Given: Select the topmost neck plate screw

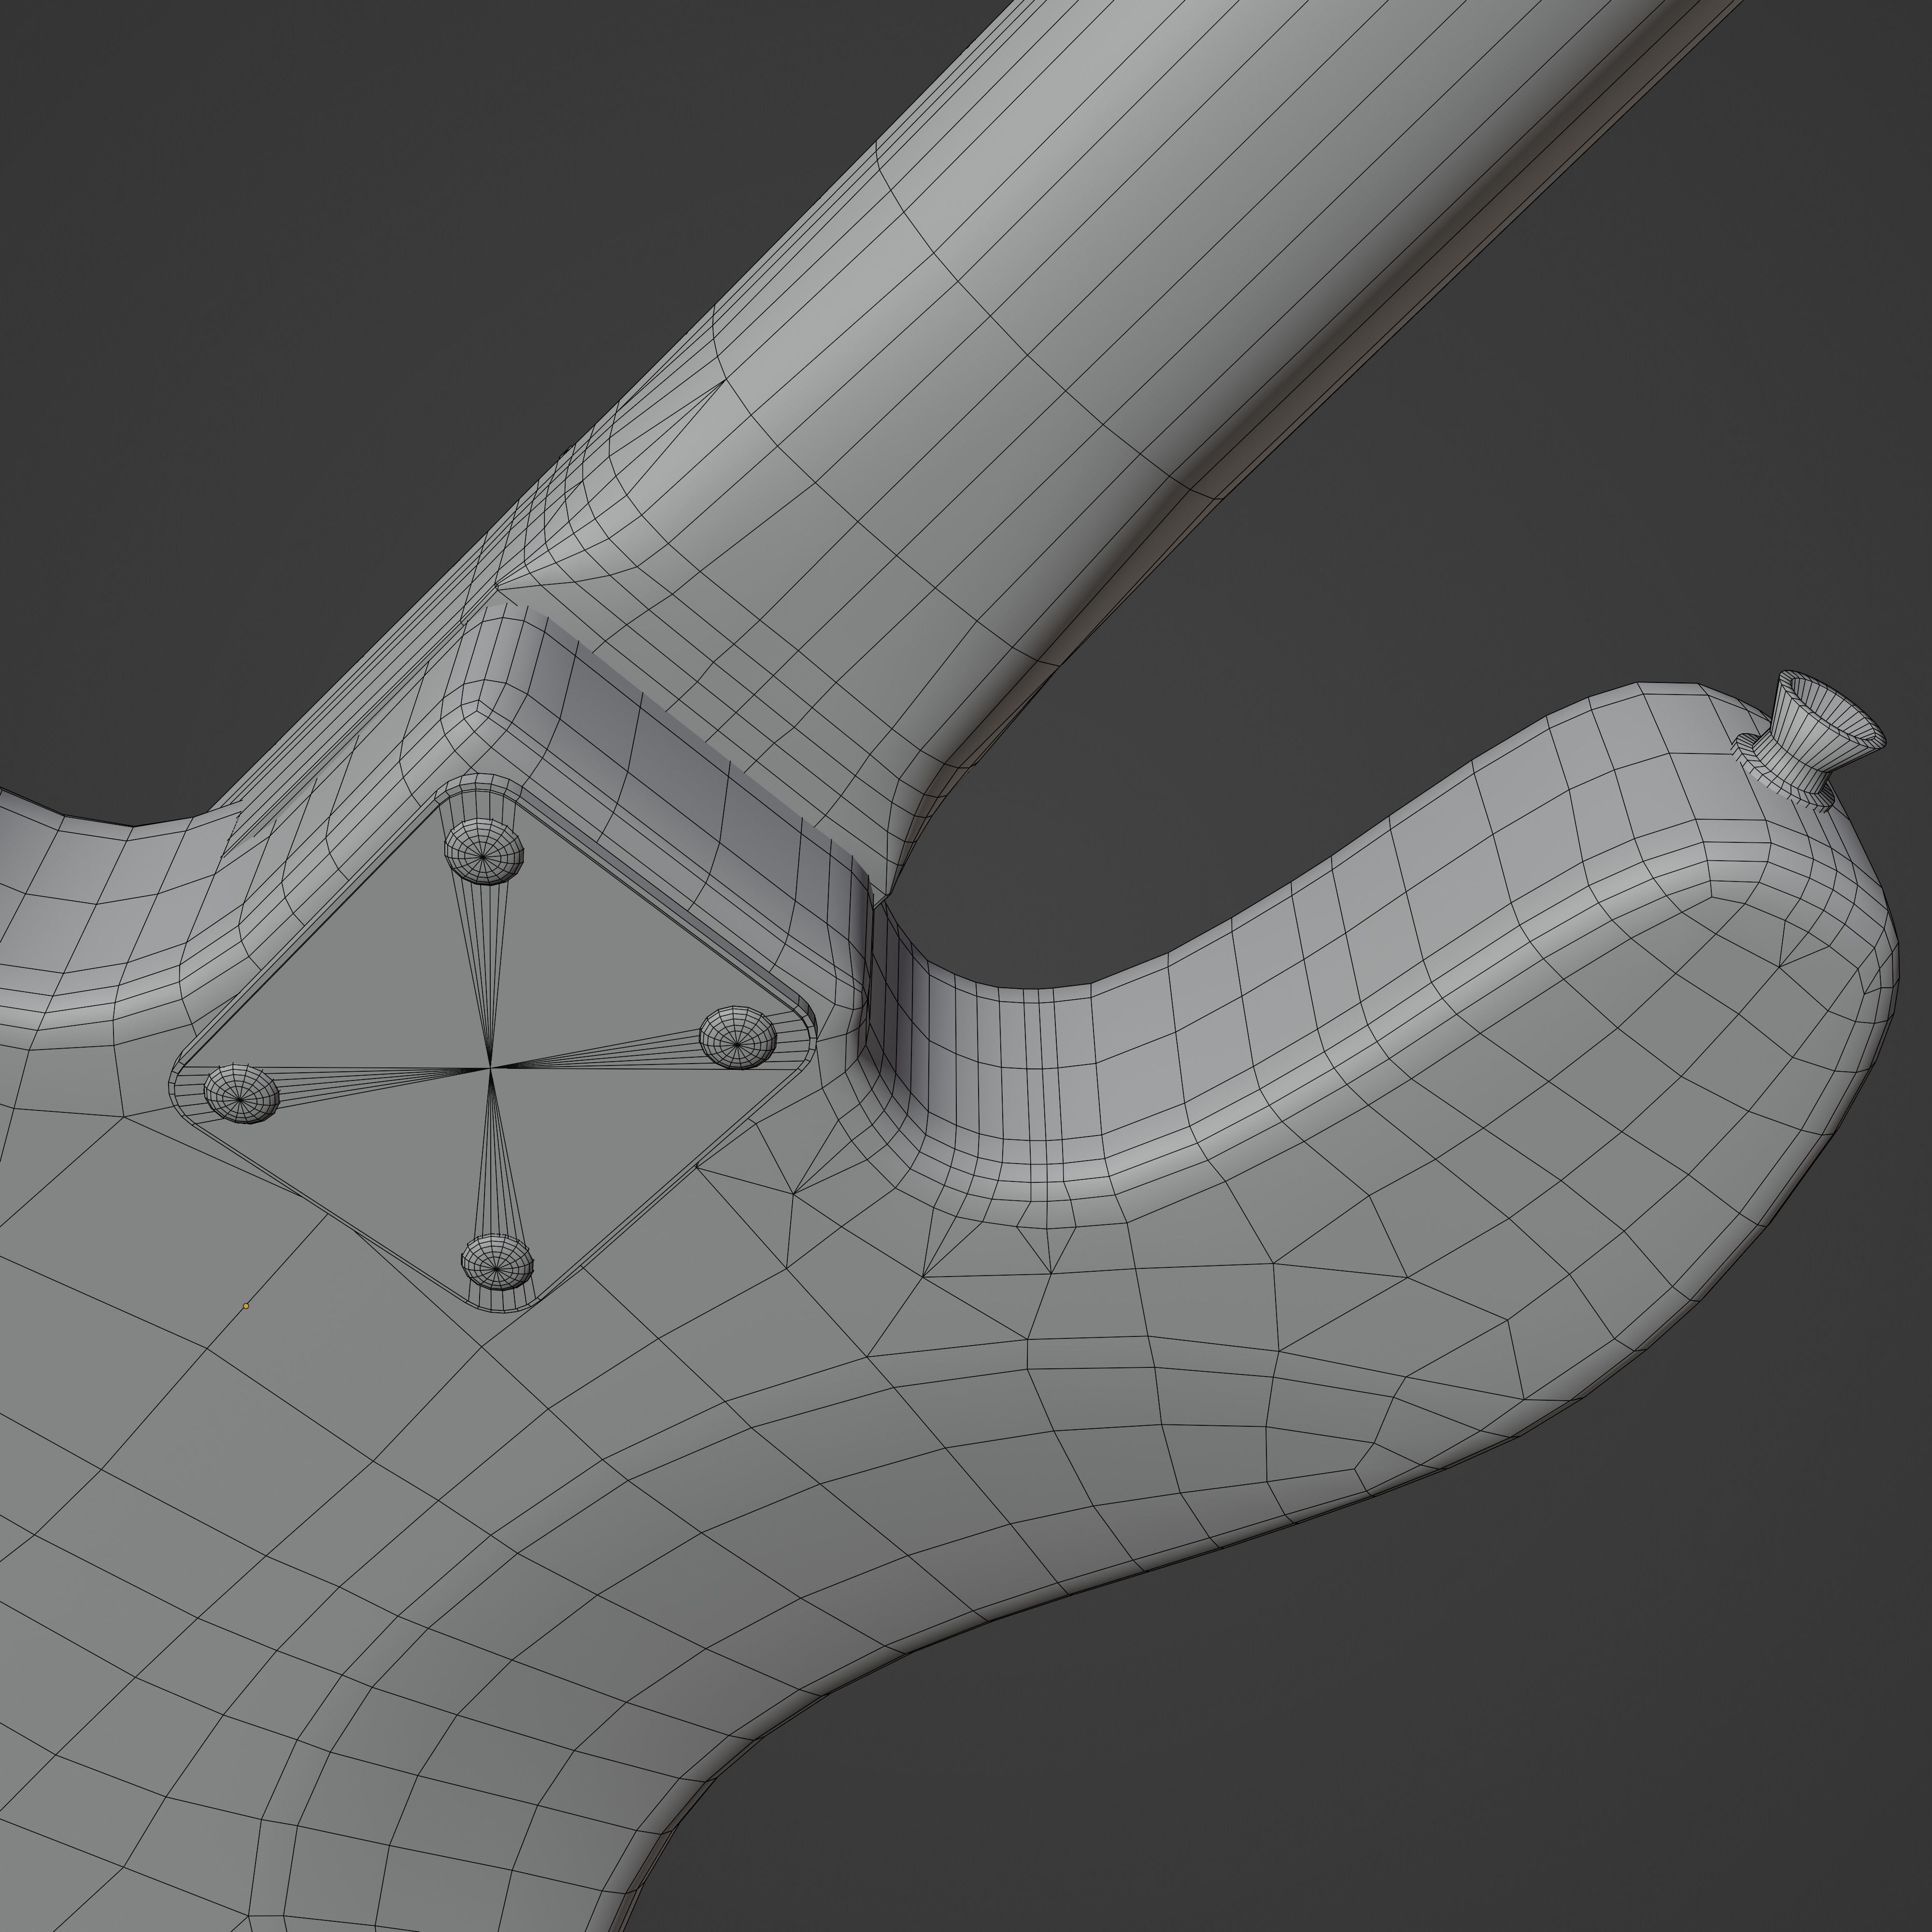Looking at the screenshot, I should tap(484, 851).
